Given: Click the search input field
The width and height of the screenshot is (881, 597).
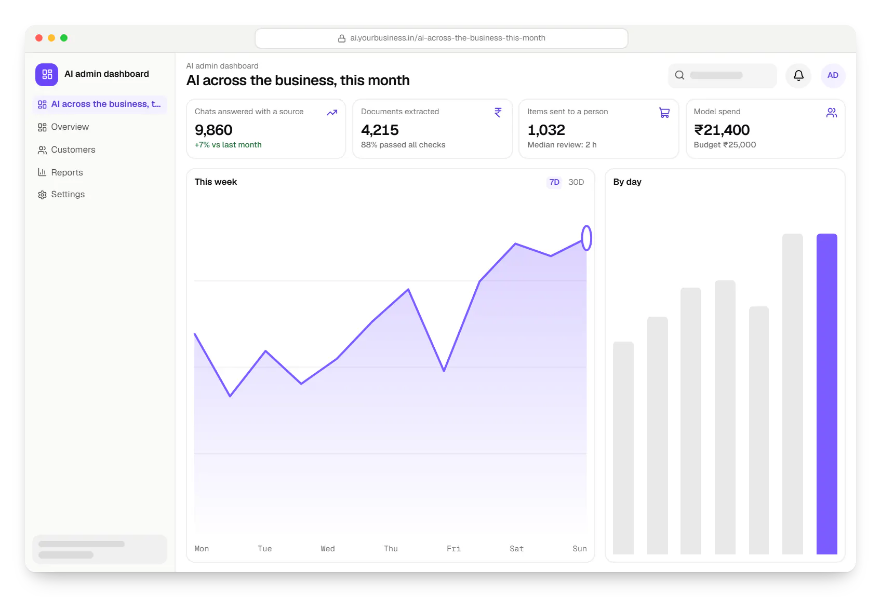Looking at the screenshot, I should click(723, 75).
